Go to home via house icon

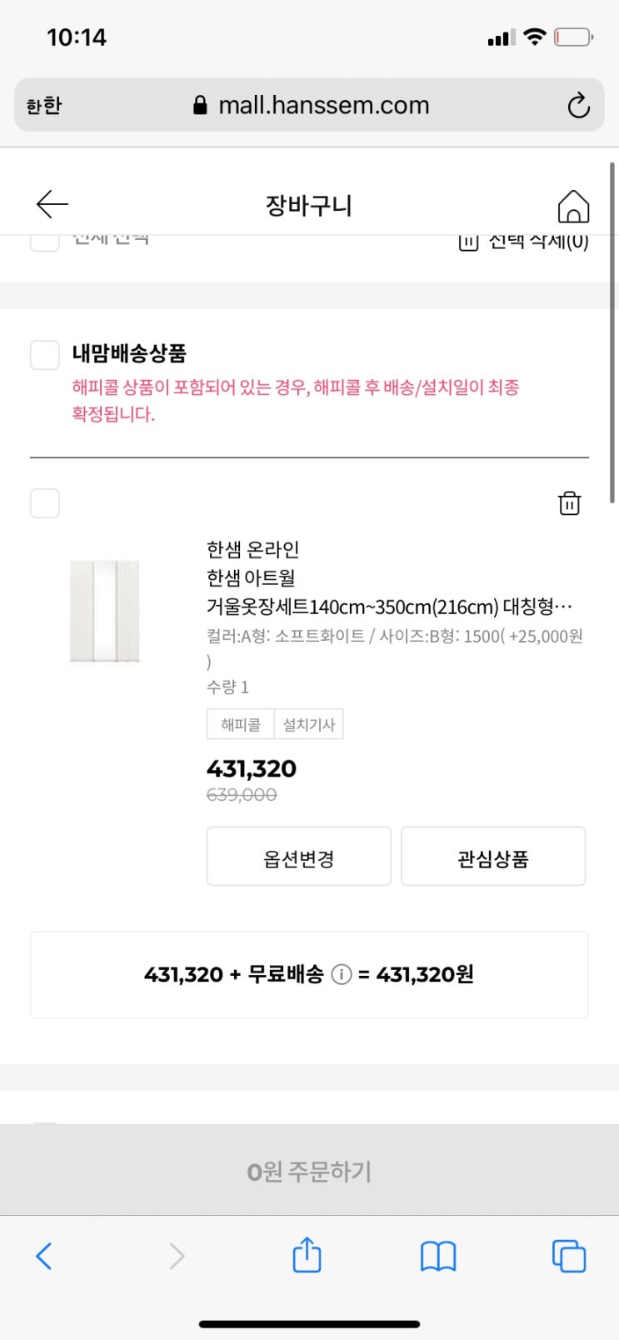(x=573, y=206)
